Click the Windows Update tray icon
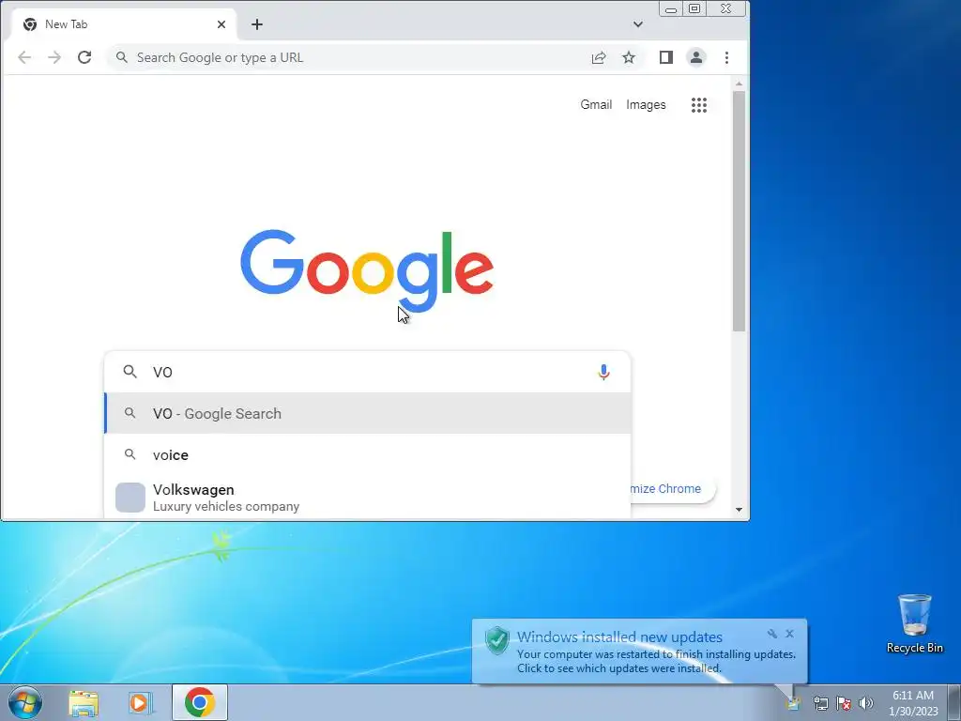The image size is (961, 721). pos(793,703)
